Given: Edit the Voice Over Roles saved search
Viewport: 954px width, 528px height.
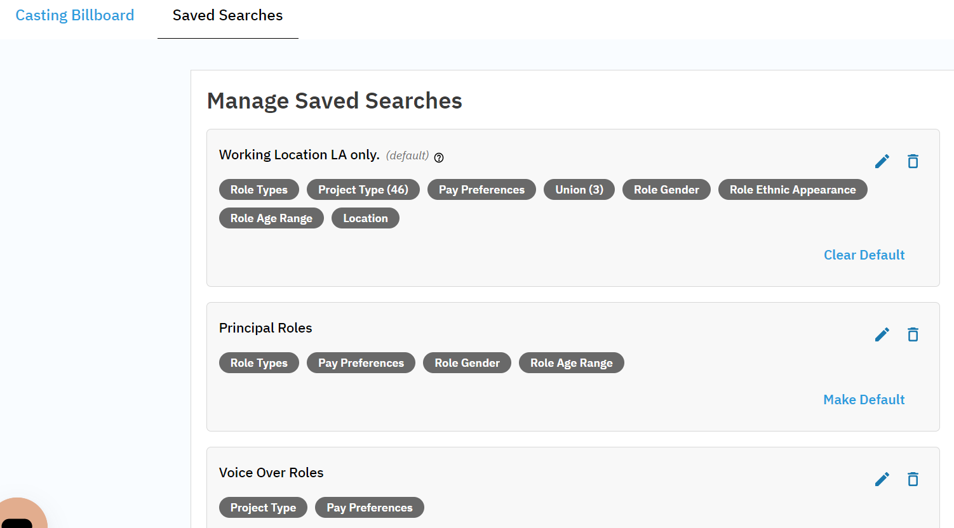Looking at the screenshot, I should (x=882, y=479).
